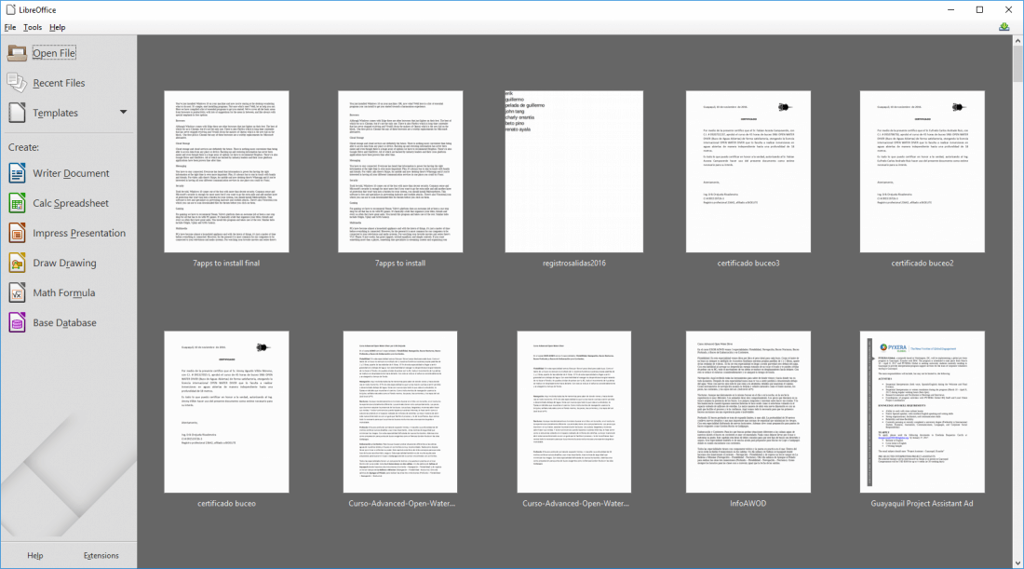Image resolution: width=1024 pixels, height=569 pixels.
Task: Click the Base Database icon
Action: tap(18, 322)
